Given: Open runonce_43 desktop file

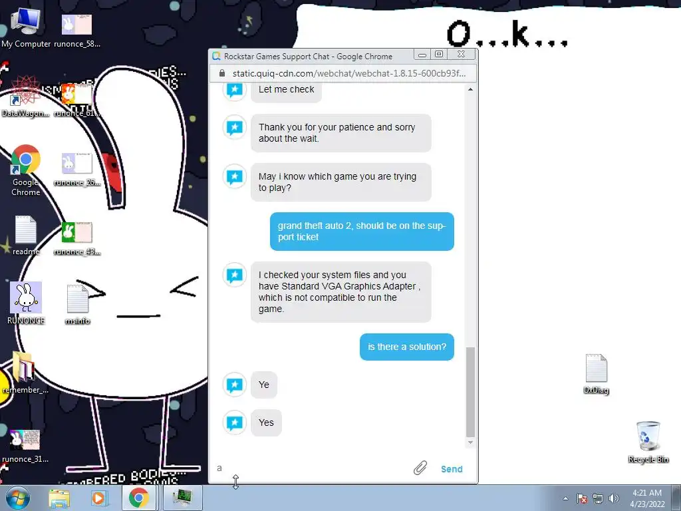Looking at the screenshot, I should click(77, 238).
